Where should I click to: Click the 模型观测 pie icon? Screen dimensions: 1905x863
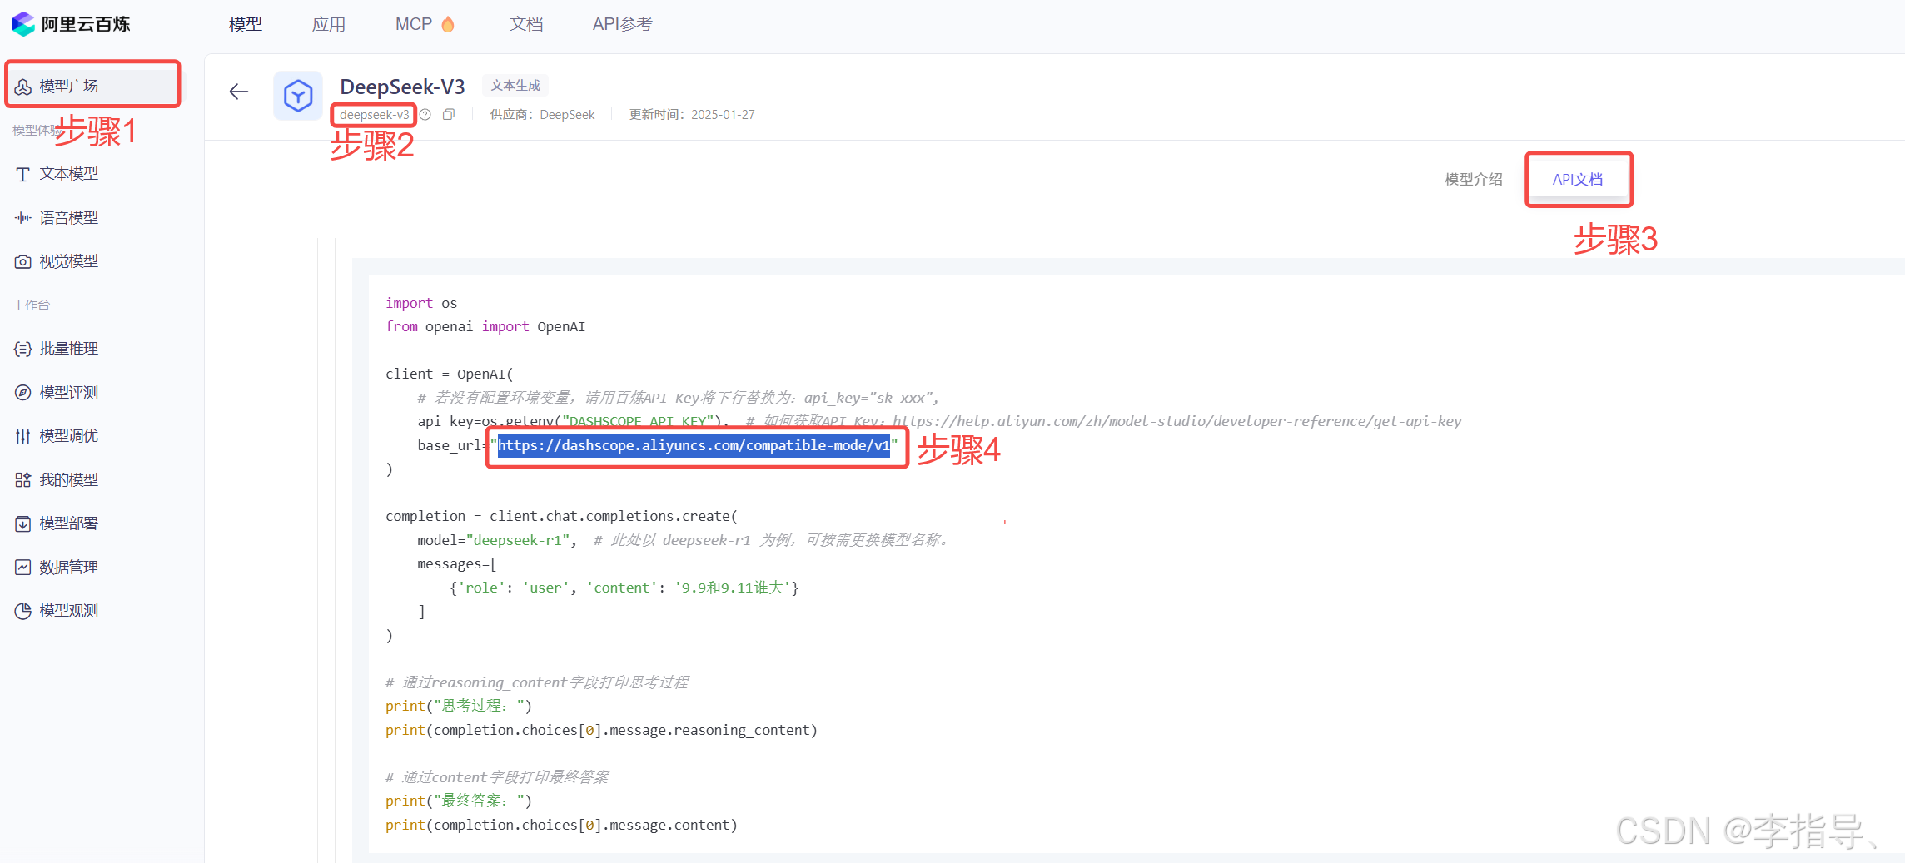click(23, 611)
